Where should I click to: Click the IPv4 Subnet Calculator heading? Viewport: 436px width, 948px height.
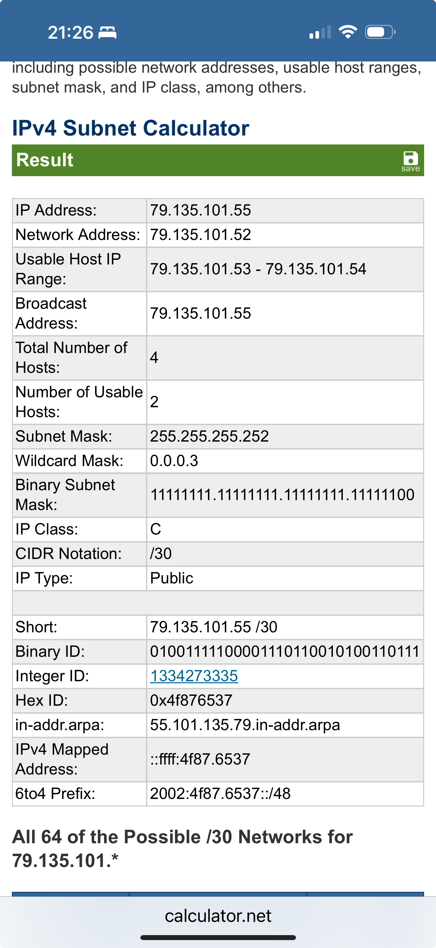coord(130,128)
